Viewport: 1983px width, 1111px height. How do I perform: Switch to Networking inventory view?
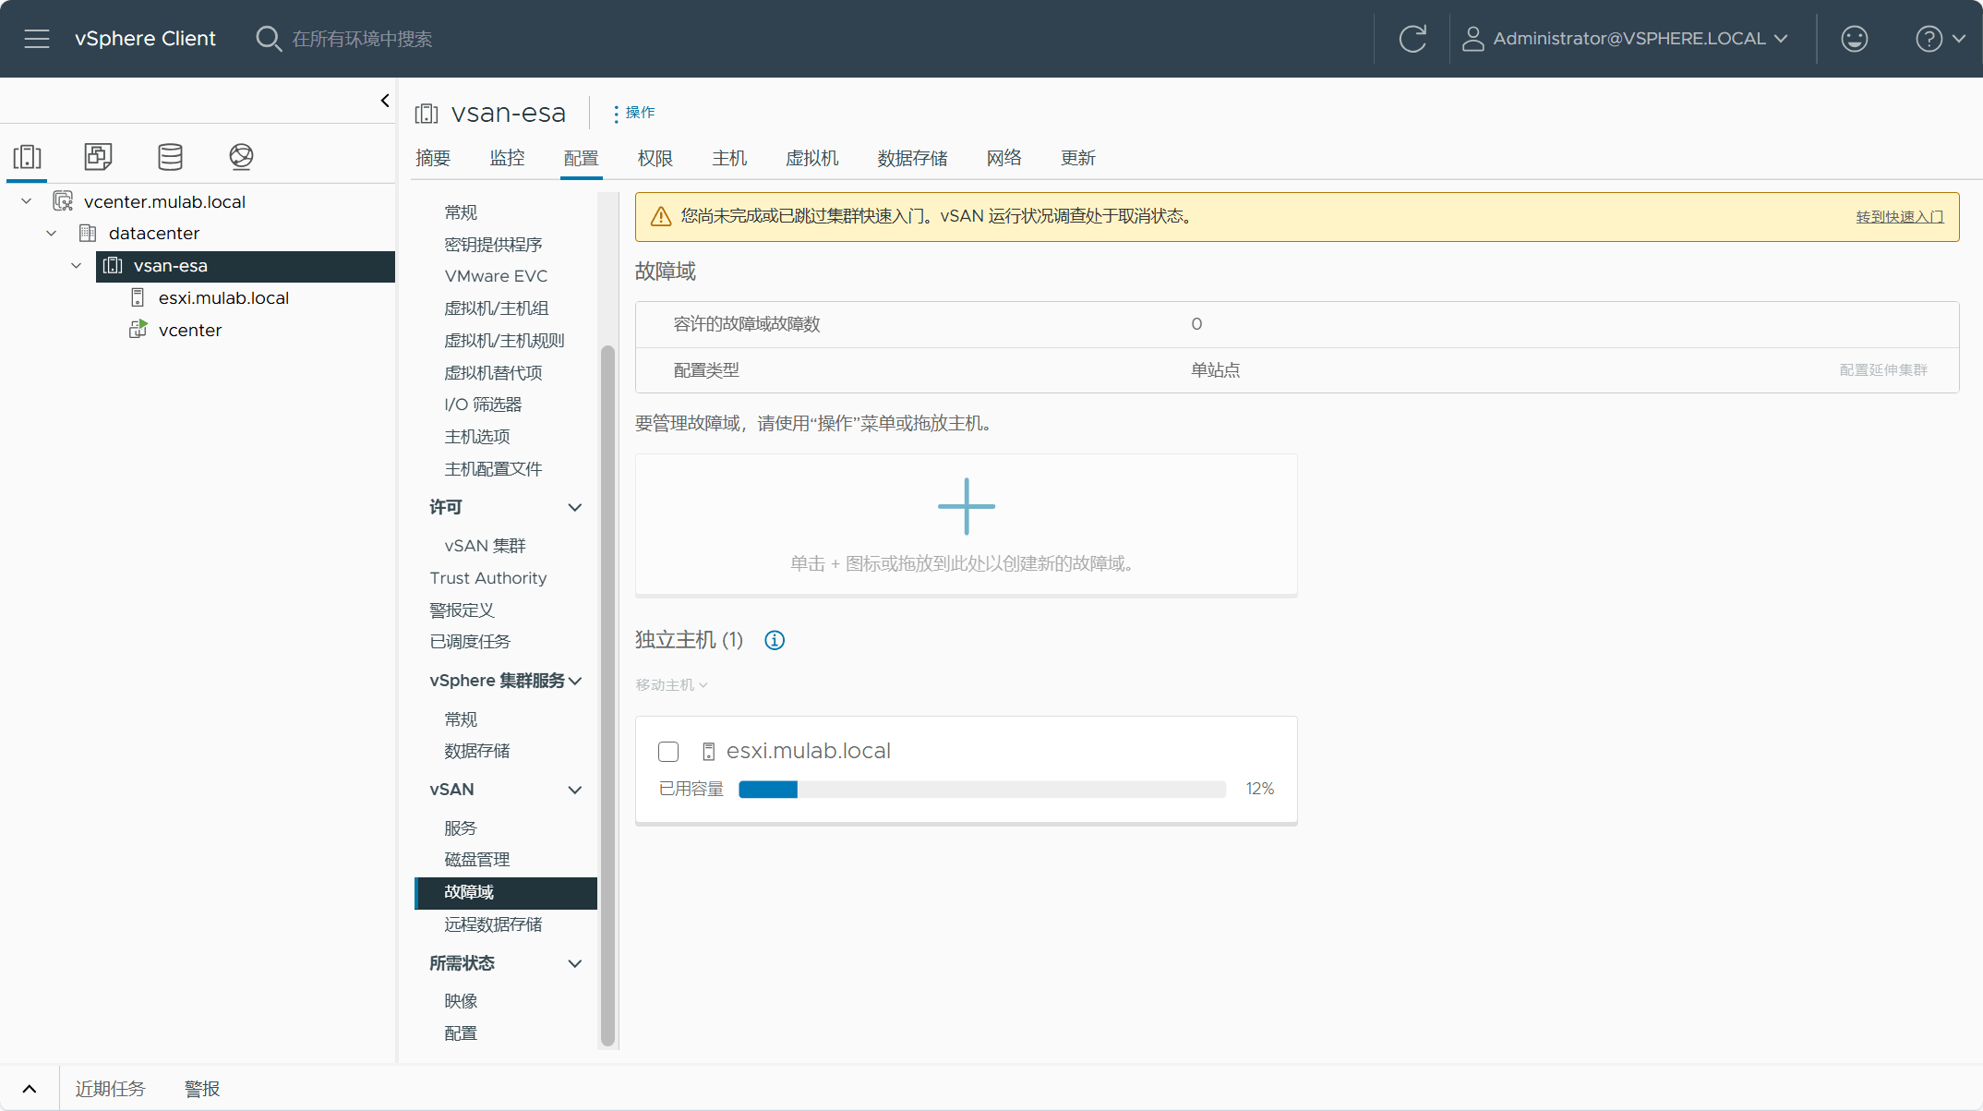pyautogui.click(x=241, y=156)
